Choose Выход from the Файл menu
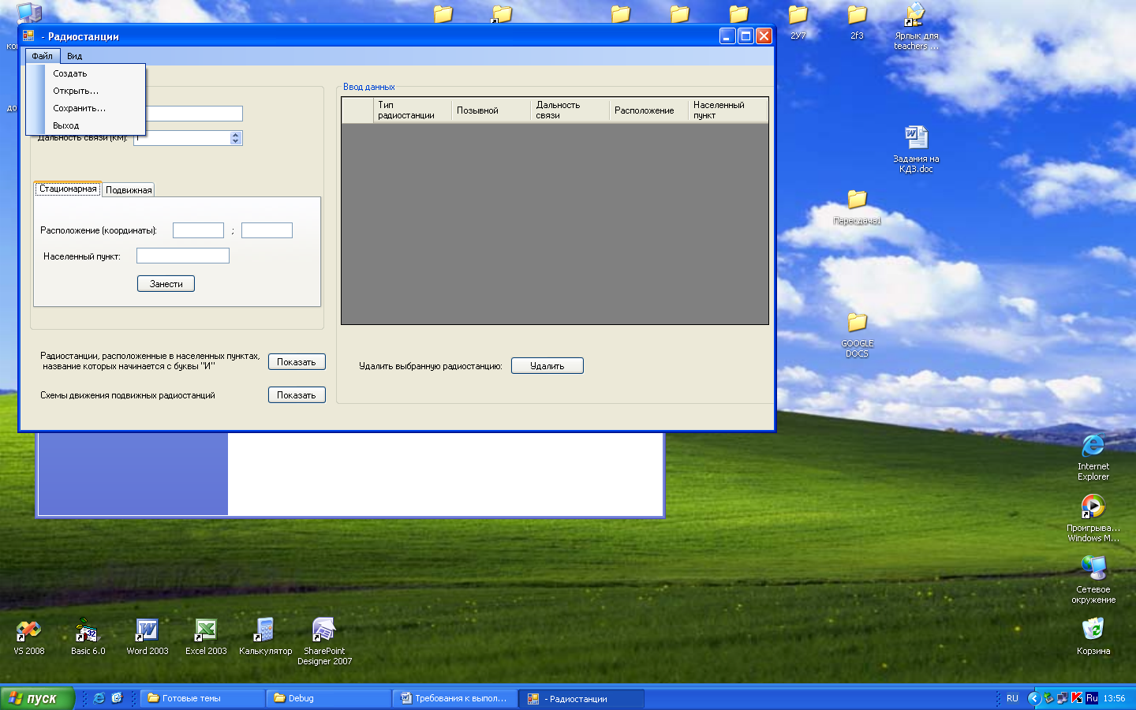This screenshot has height=710, width=1136. click(x=86, y=125)
